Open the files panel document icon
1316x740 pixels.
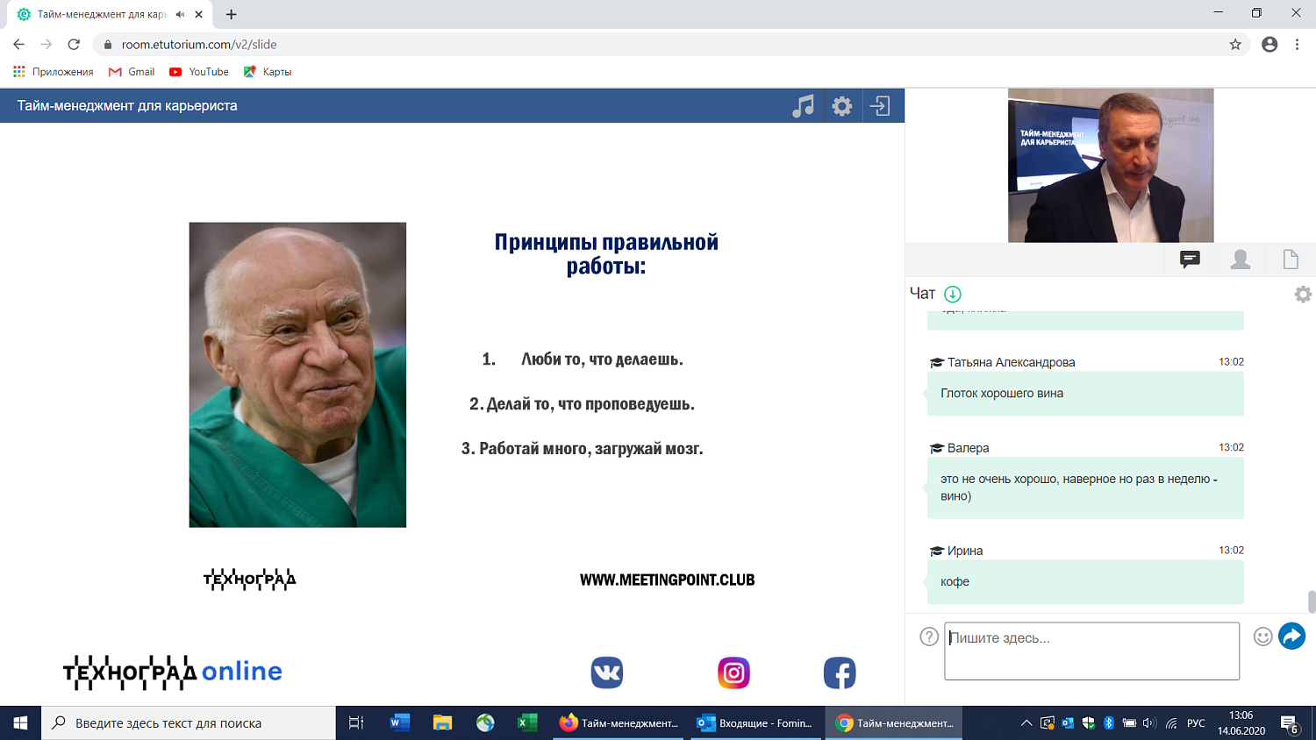(x=1290, y=259)
